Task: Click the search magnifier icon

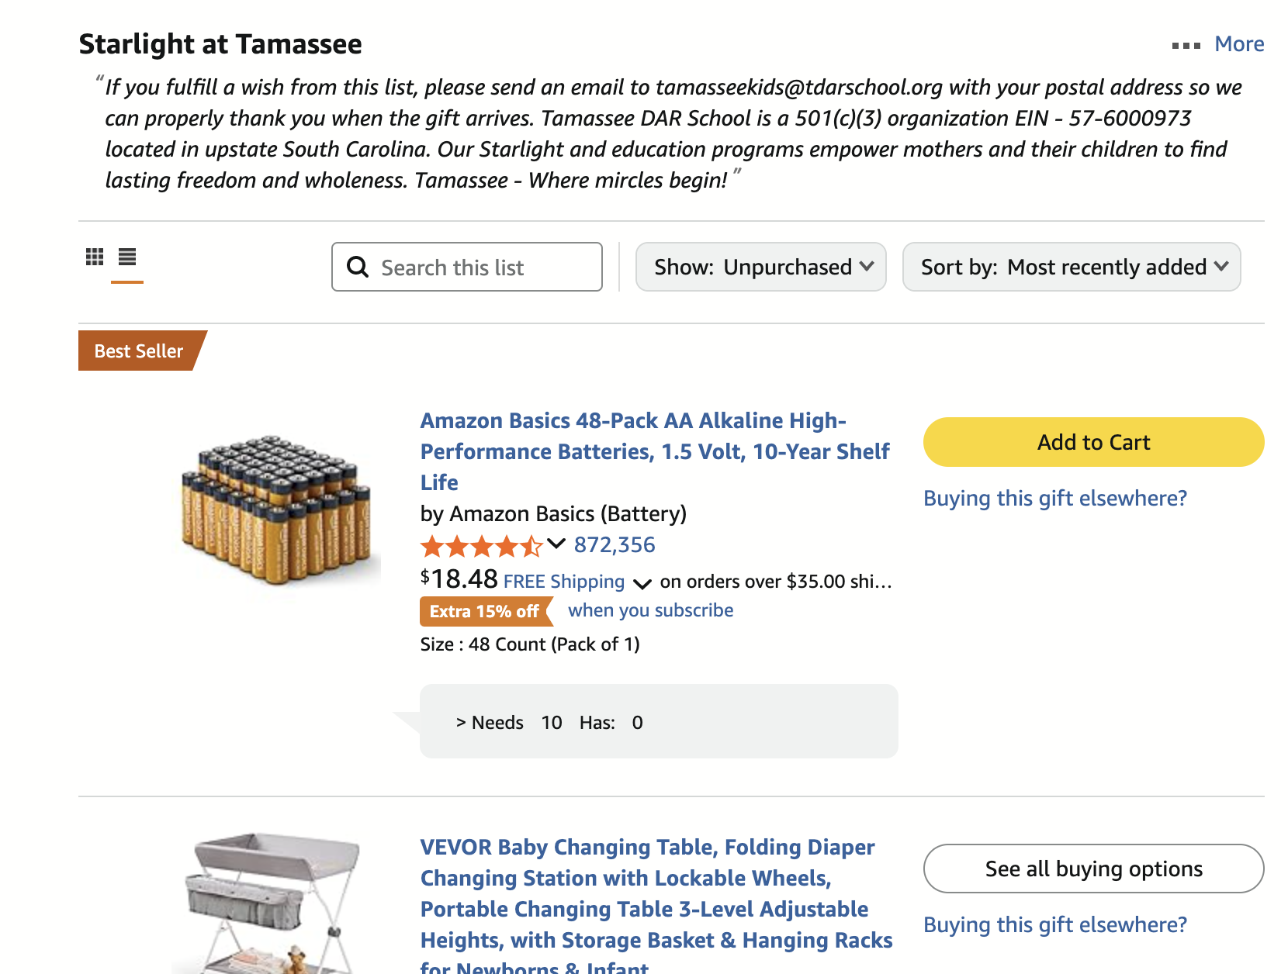Action: point(358,267)
